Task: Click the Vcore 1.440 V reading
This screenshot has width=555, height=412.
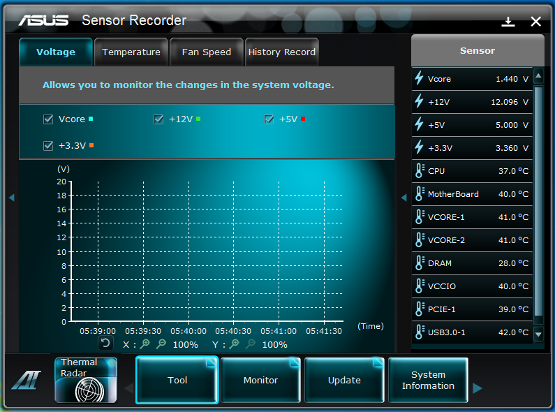Action: 512,79
